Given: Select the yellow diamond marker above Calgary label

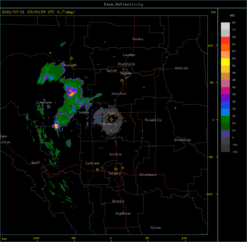Looking at the screenshot, I should point(116,169).
